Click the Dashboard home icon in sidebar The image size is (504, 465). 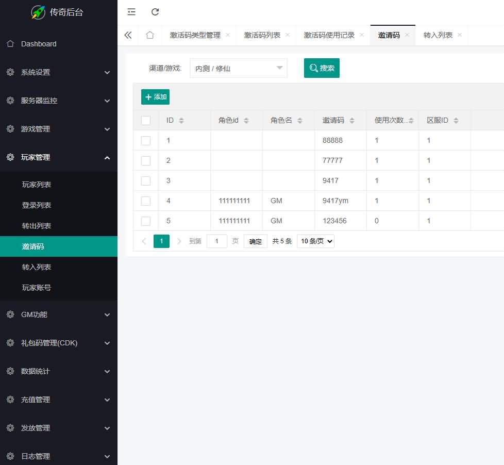click(10, 44)
